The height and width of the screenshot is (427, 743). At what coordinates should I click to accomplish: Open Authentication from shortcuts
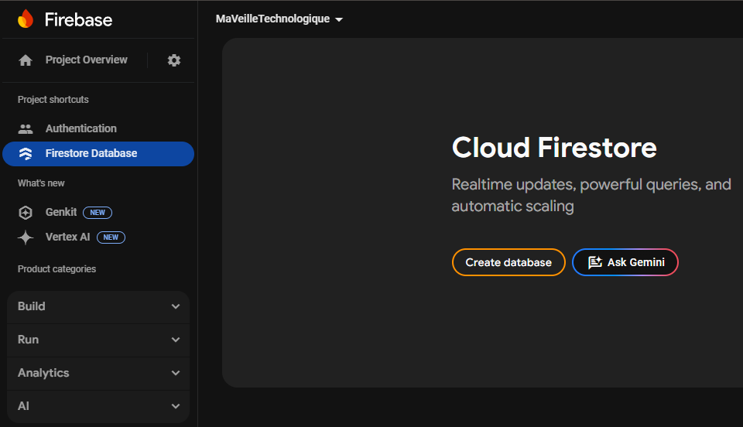(x=81, y=128)
